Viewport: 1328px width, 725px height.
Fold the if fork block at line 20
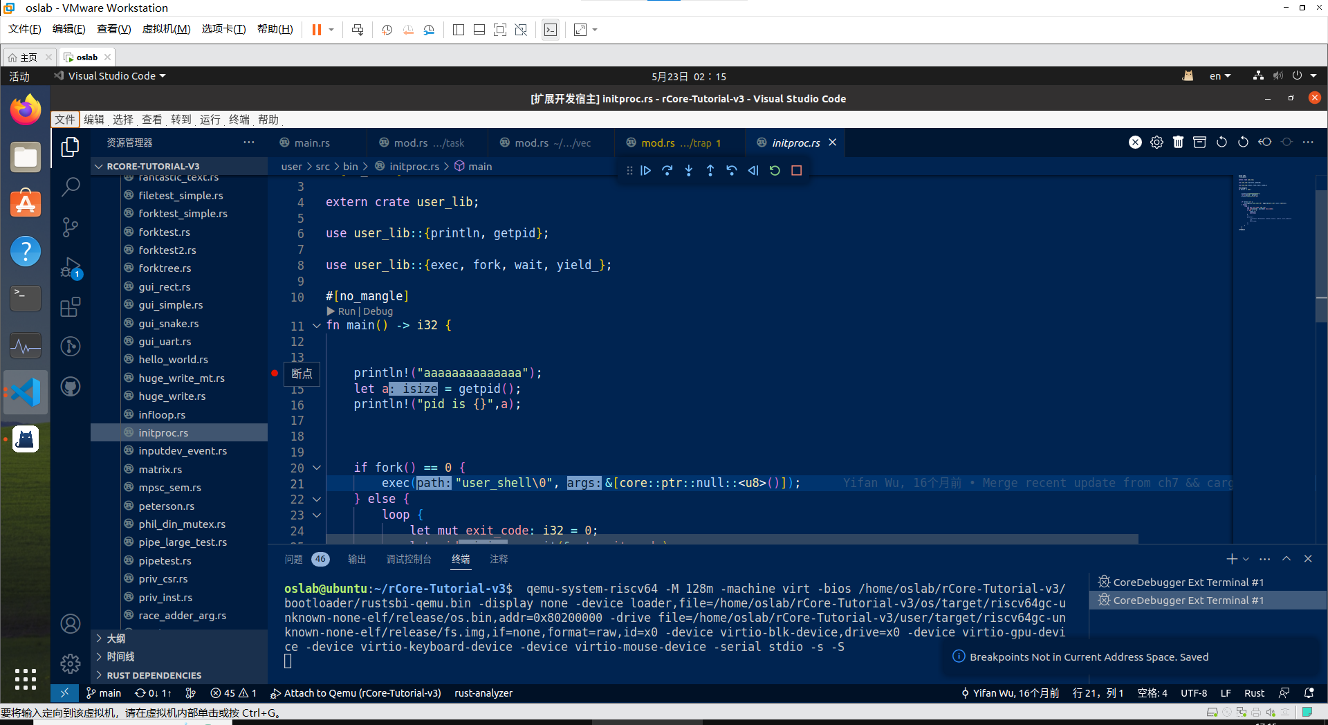(x=317, y=468)
